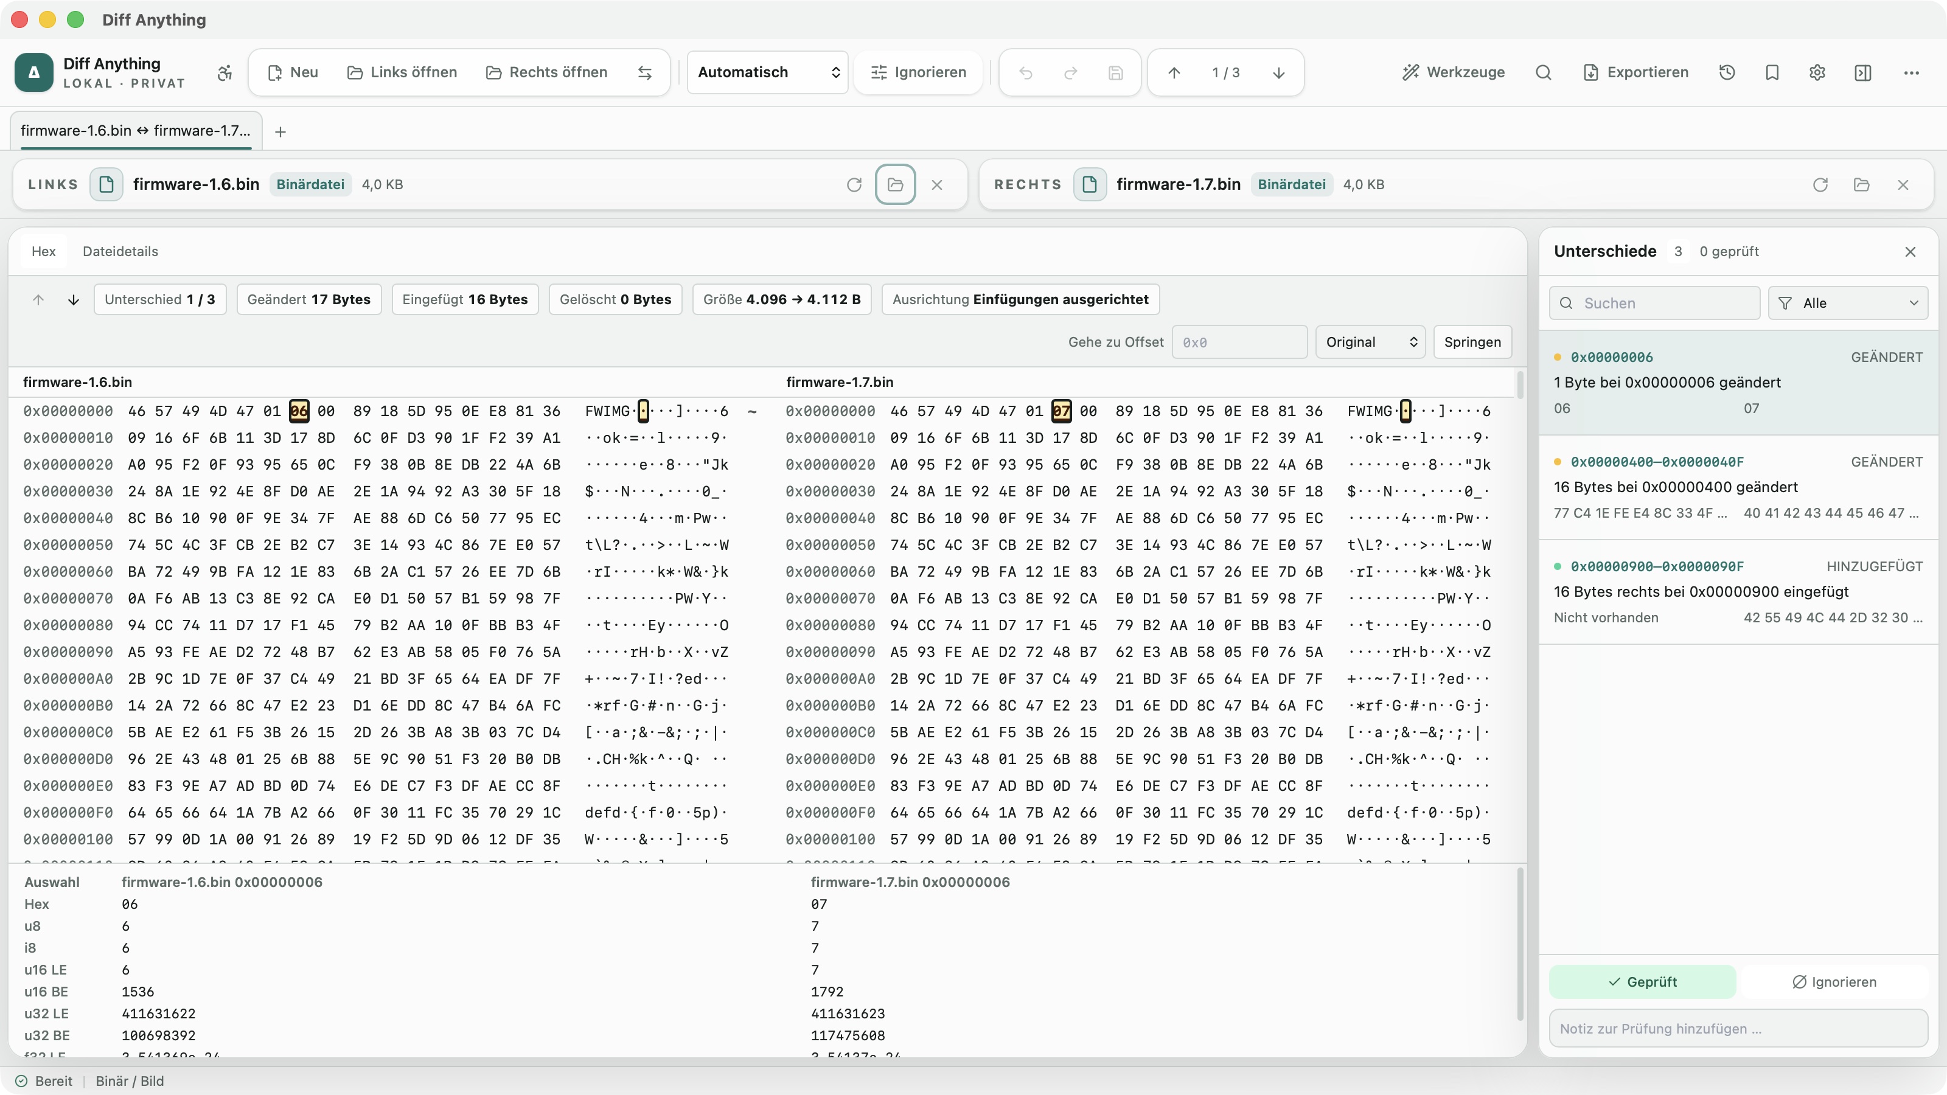1947x1095 pixels.
Task: Select the 0x00000900–0x0000090F HINZUGEFÜGT entry
Action: (1738, 593)
